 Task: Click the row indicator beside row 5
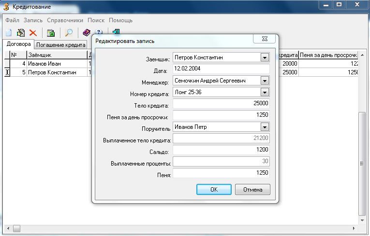tap(7, 72)
